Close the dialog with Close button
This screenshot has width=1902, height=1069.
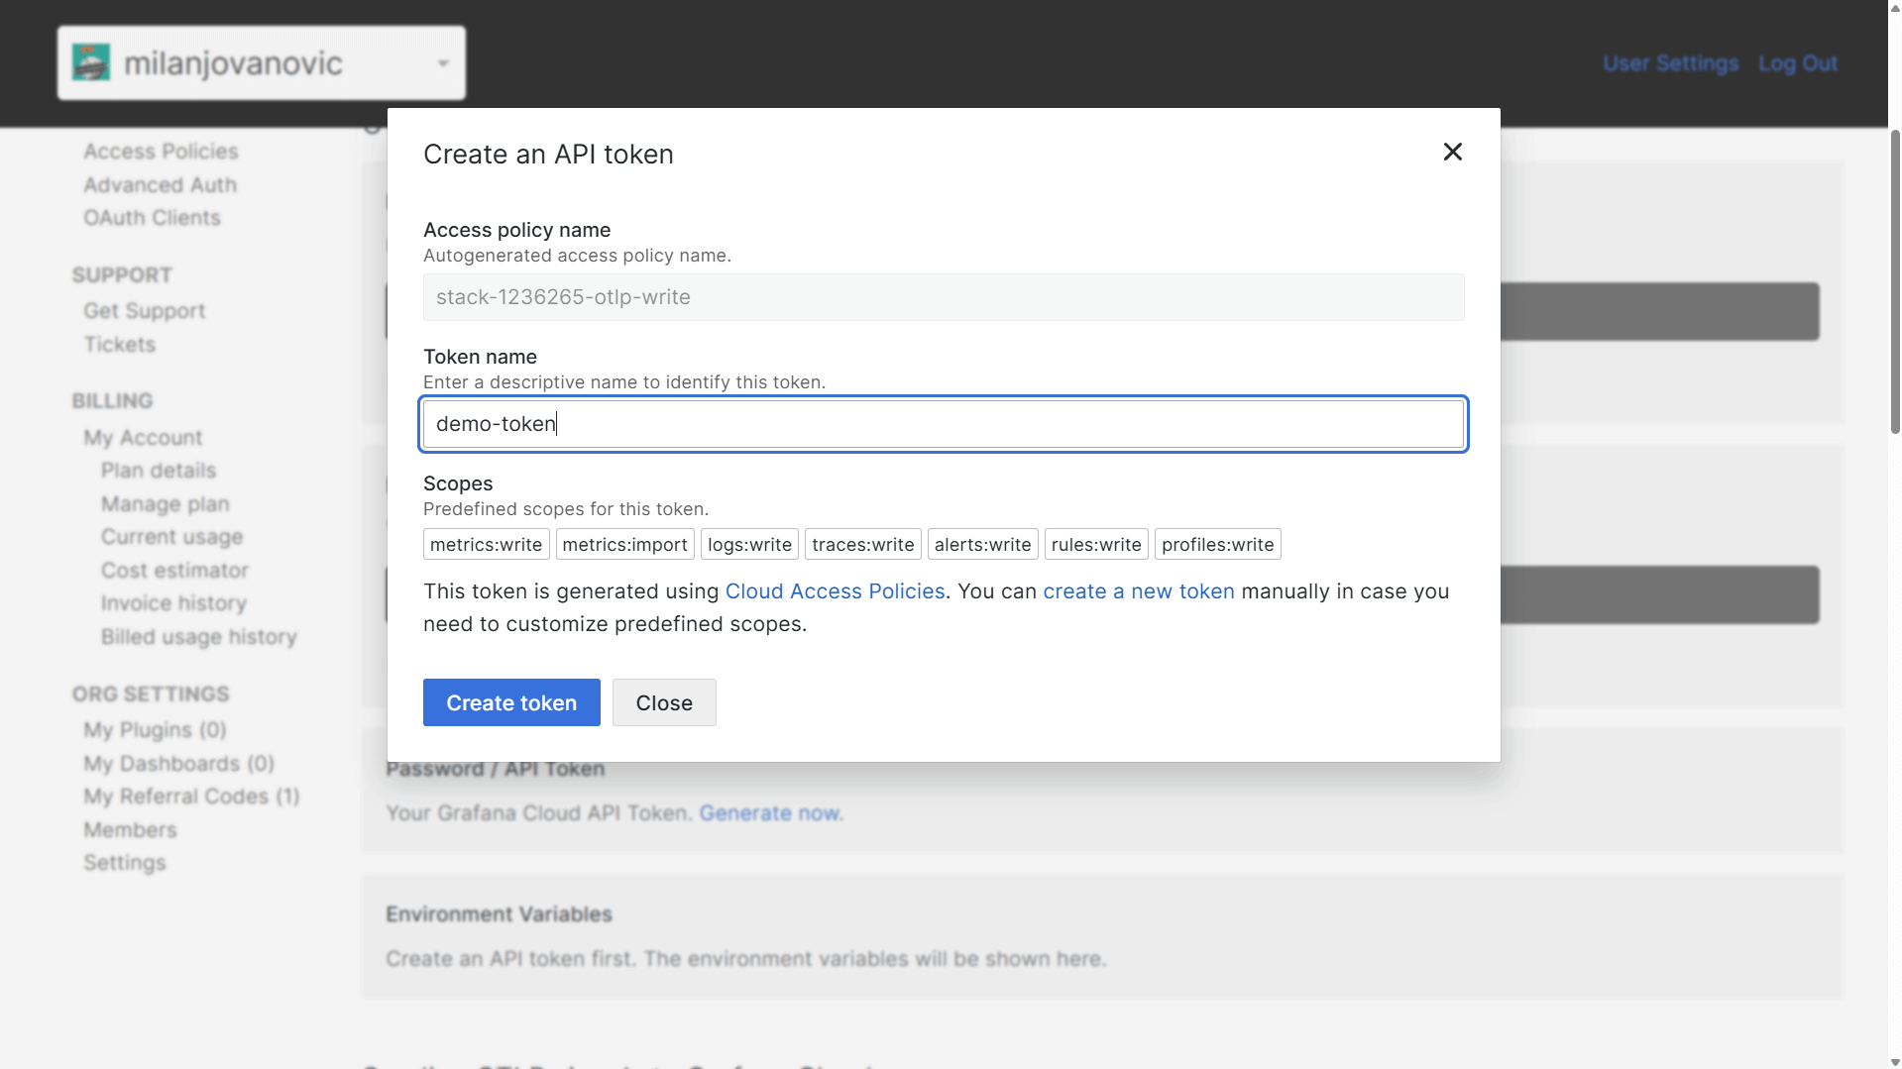point(664,701)
